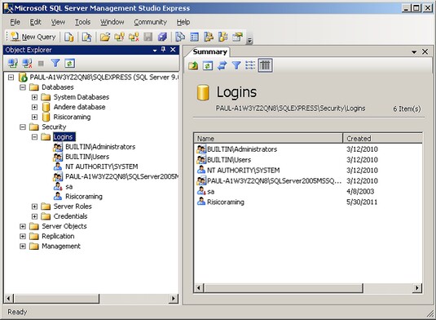Click the Save floppy disk icon
This screenshot has height=320, width=436.
pyautogui.click(x=148, y=37)
